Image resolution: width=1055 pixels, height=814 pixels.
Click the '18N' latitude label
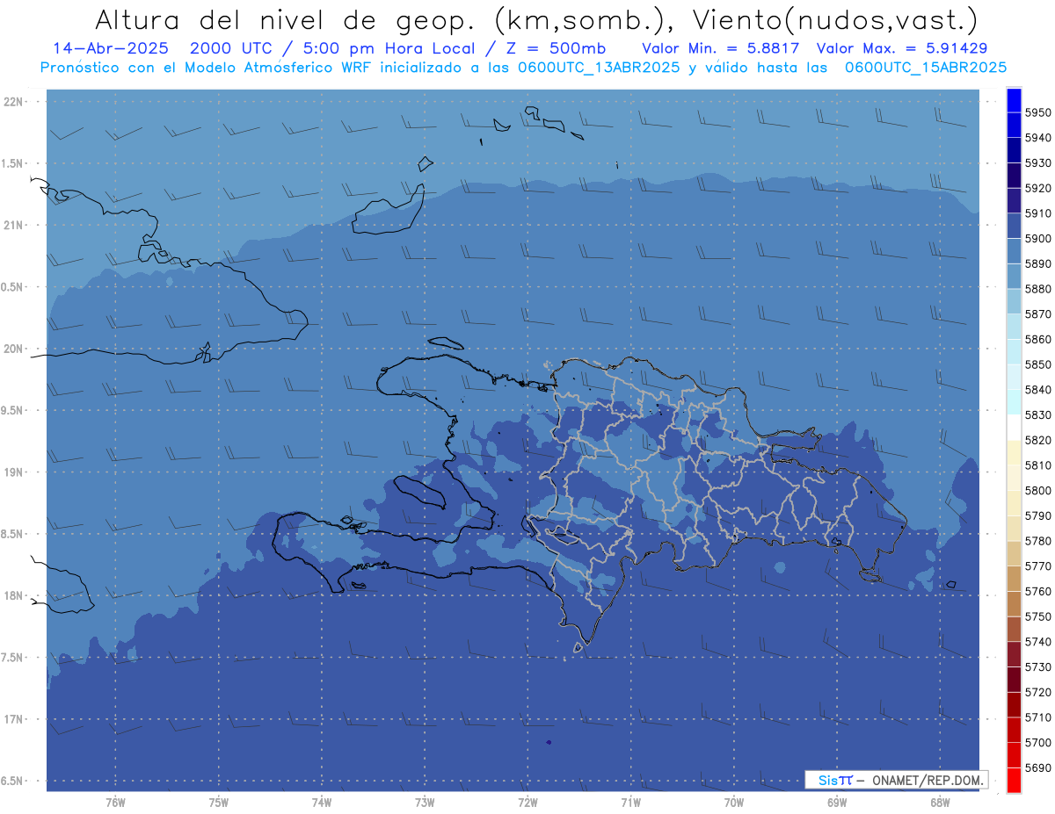point(14,595)
